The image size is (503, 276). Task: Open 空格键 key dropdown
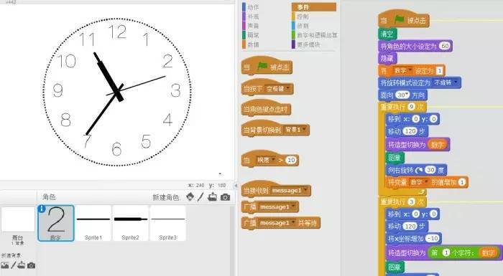278,89
